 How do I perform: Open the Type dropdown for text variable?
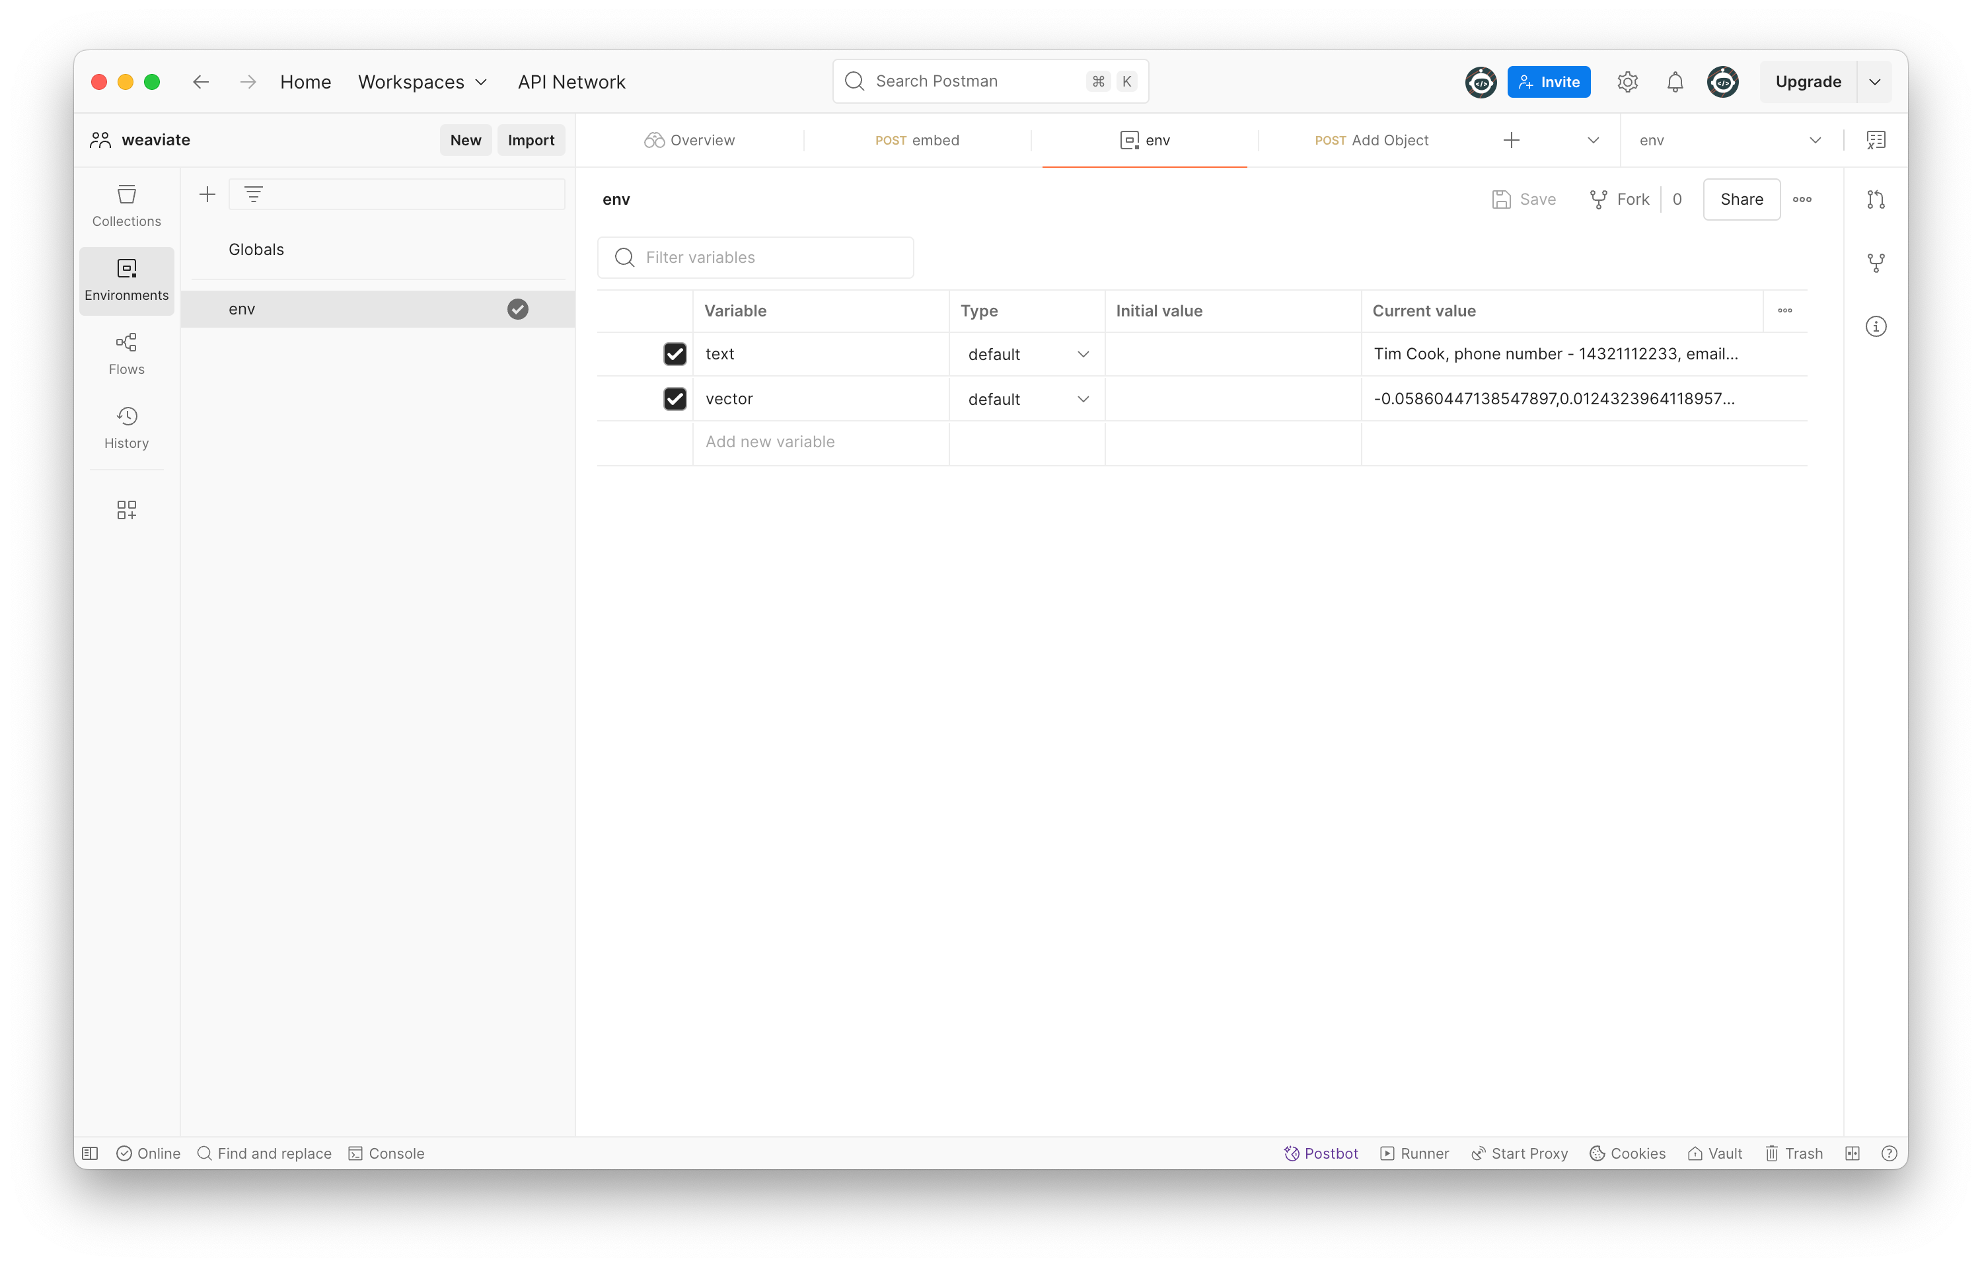click(x=1027, y=355)
